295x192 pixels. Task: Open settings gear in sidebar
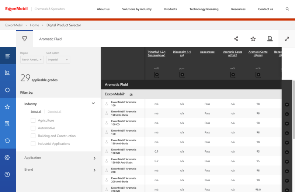7,157
